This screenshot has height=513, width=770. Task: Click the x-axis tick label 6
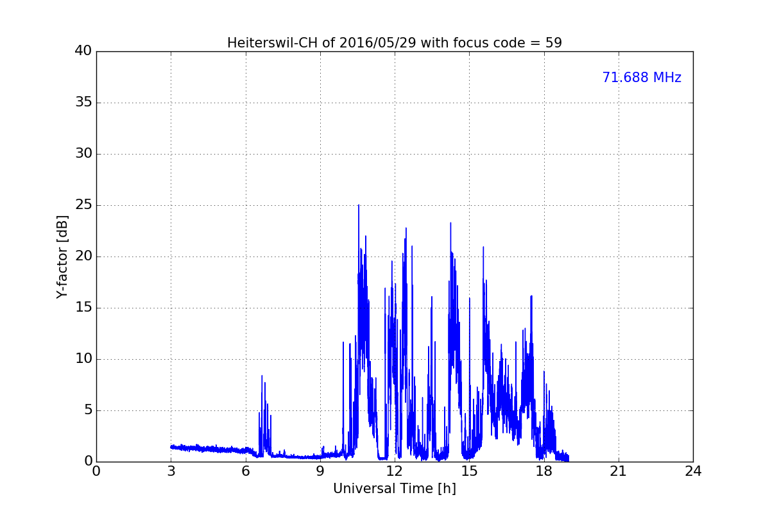pyautogui.click(x=245, y=471)
